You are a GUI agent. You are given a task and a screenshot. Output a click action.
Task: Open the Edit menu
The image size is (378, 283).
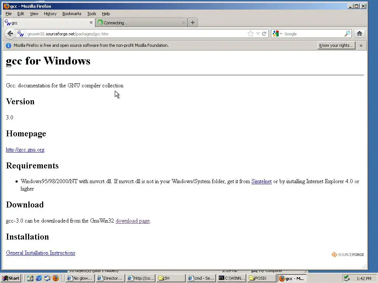[x=21, y=14]
